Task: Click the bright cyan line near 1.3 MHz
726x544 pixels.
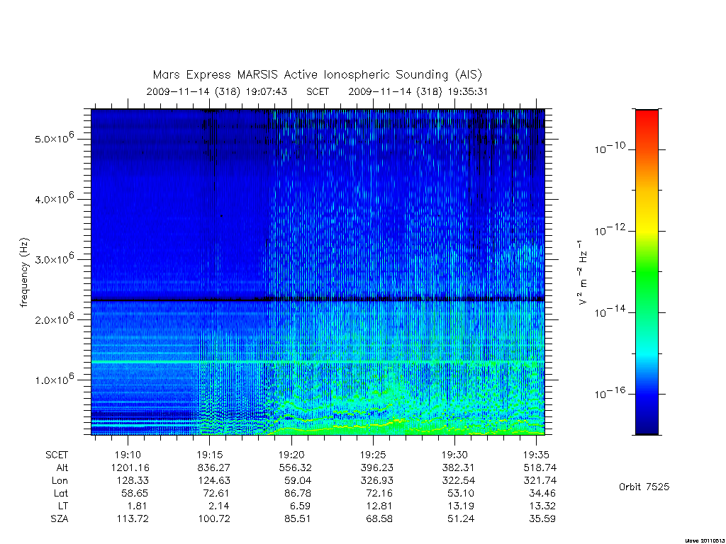Action: tap(318, 361)
